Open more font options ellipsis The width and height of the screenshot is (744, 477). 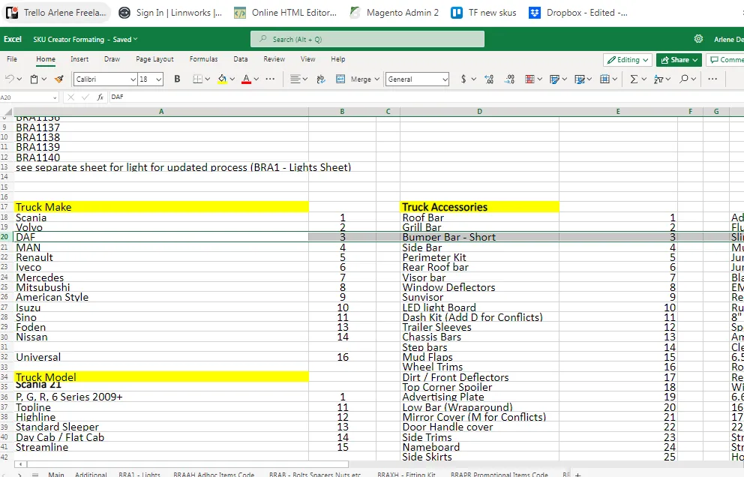coord(270,79)
